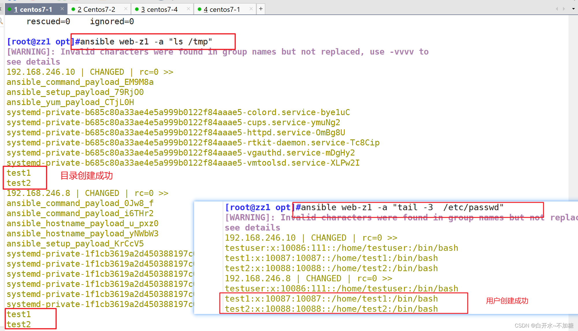Click the '192.168.246.8 | CHANGED' output line in left terminal

click(x=87, y=193)
